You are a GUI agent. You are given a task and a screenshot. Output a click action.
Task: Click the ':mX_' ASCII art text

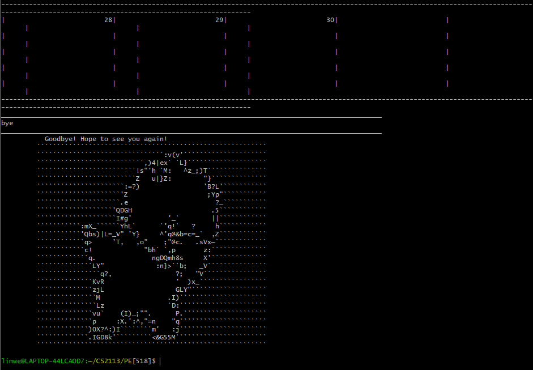(89, 226)
